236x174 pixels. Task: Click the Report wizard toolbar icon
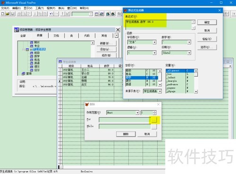click(113, 14)
